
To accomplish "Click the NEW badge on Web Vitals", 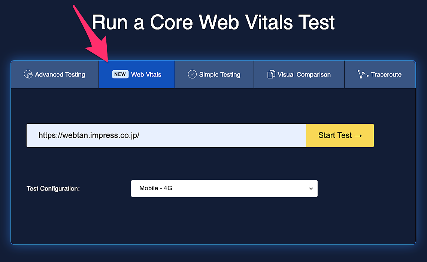I will [120, 74].
